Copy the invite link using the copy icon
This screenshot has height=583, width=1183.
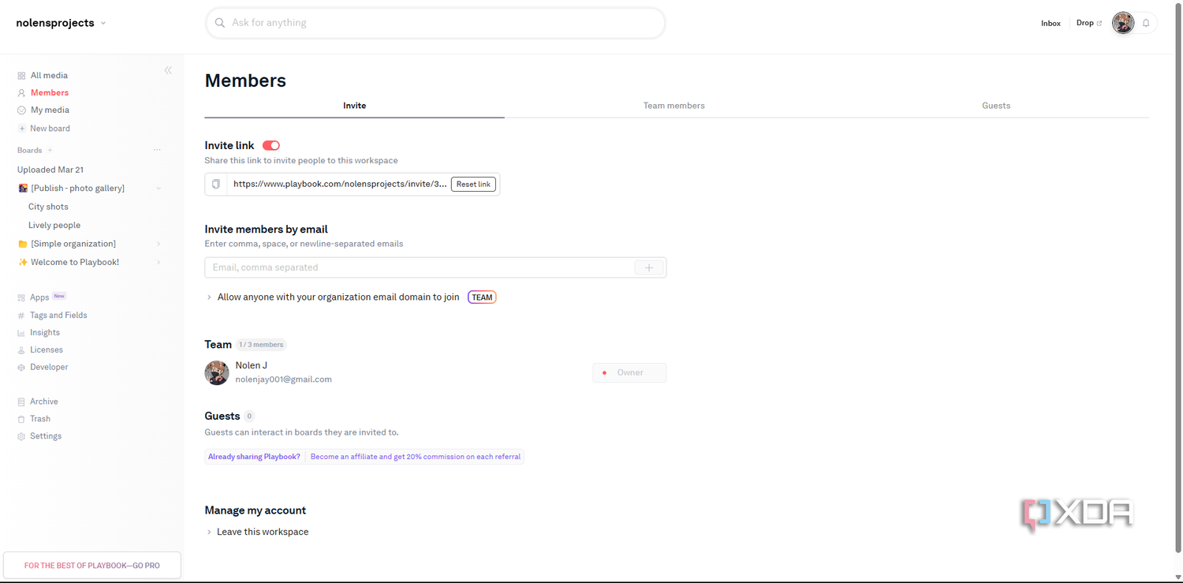click(x=216, y=184)
